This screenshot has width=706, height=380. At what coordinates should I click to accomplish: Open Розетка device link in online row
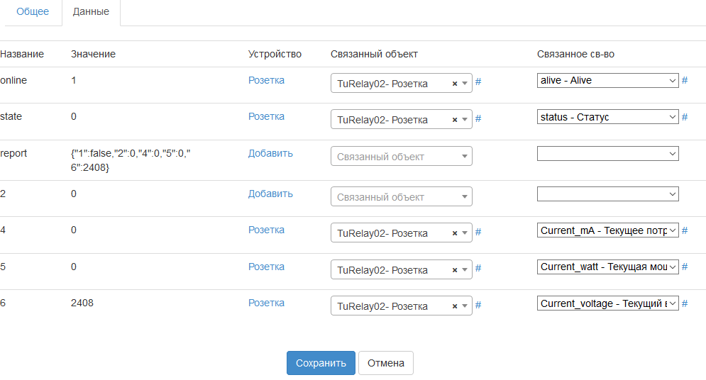click(266, 80)
